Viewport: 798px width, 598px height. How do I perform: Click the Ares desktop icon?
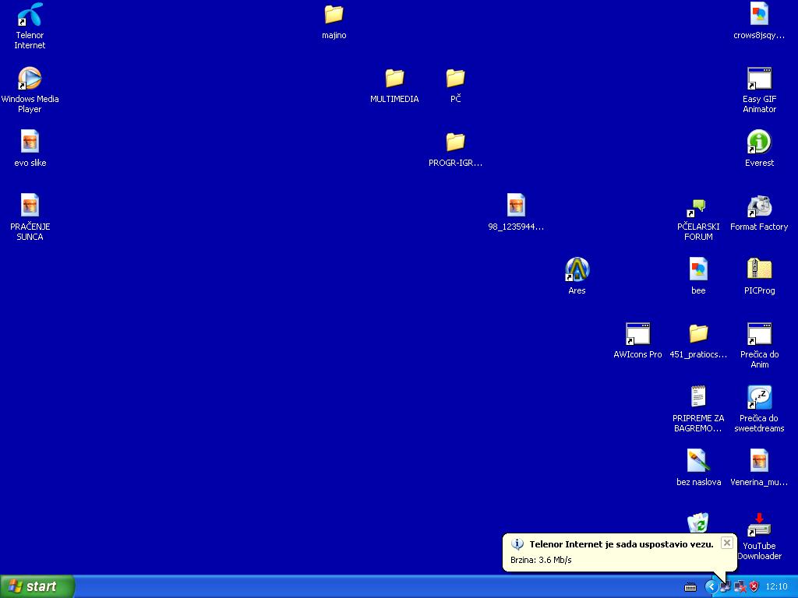point(577,270)
